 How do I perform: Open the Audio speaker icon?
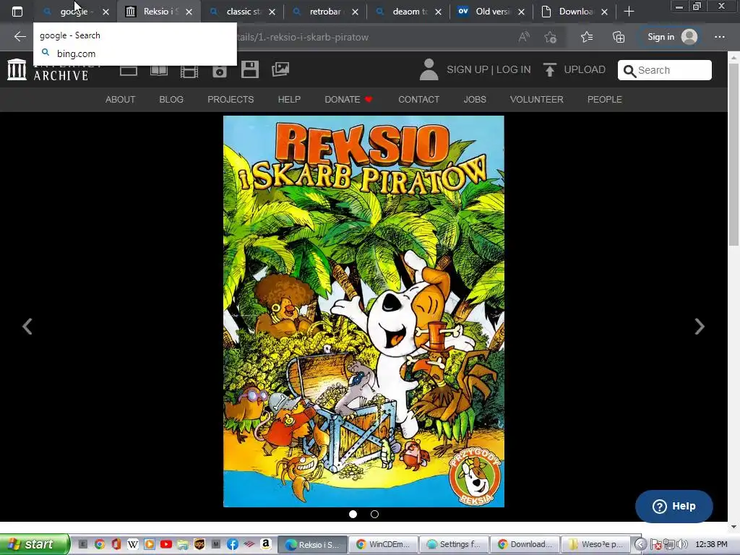click(x=220, y=70)
